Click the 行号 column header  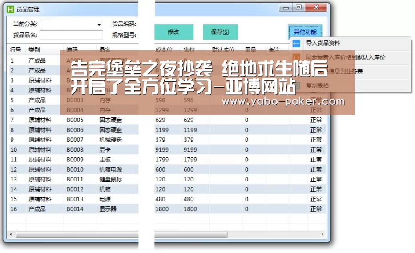click(x=16, y=50)
